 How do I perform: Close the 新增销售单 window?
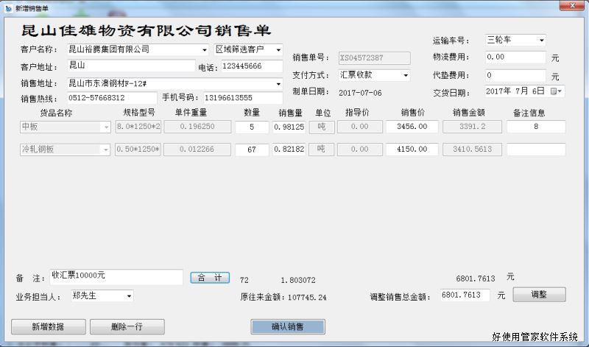pos(569,7)
